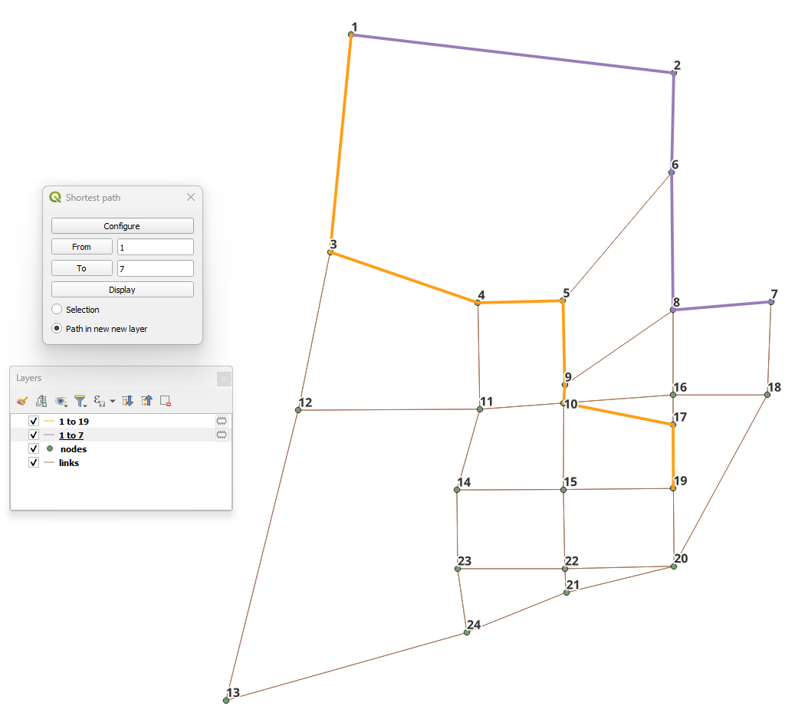
Task: Click green circle symbol of nodes layer
Action: (50, 448)
